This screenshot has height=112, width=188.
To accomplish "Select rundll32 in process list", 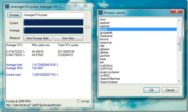I will coord(138,76).
